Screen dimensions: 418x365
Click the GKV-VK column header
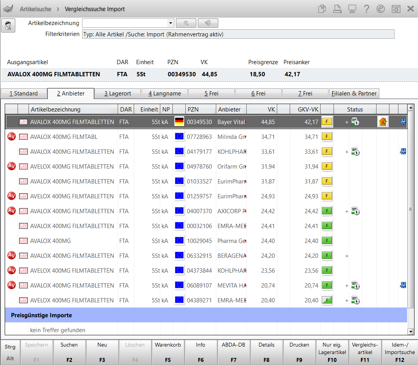point(305,109)
